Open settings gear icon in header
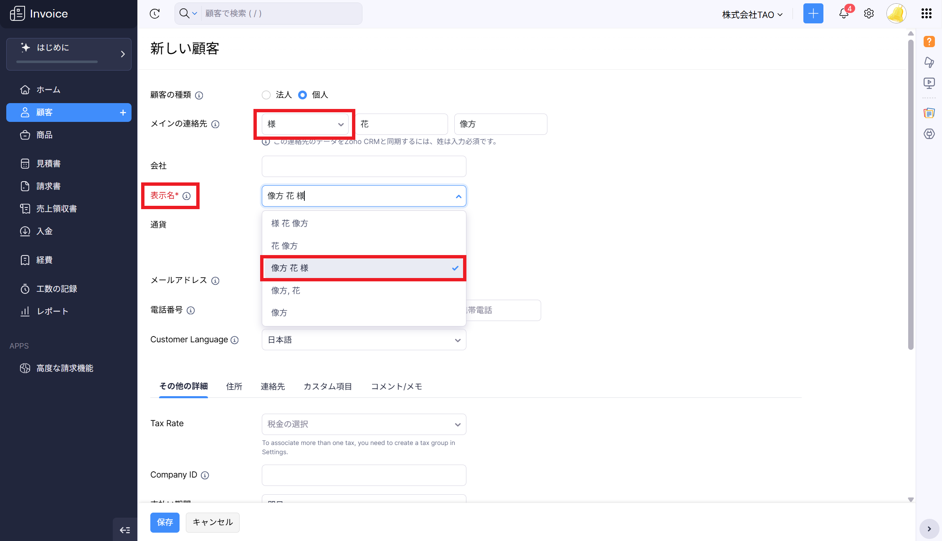The height and width of the screenshot is (541, 942). (869, 14)
